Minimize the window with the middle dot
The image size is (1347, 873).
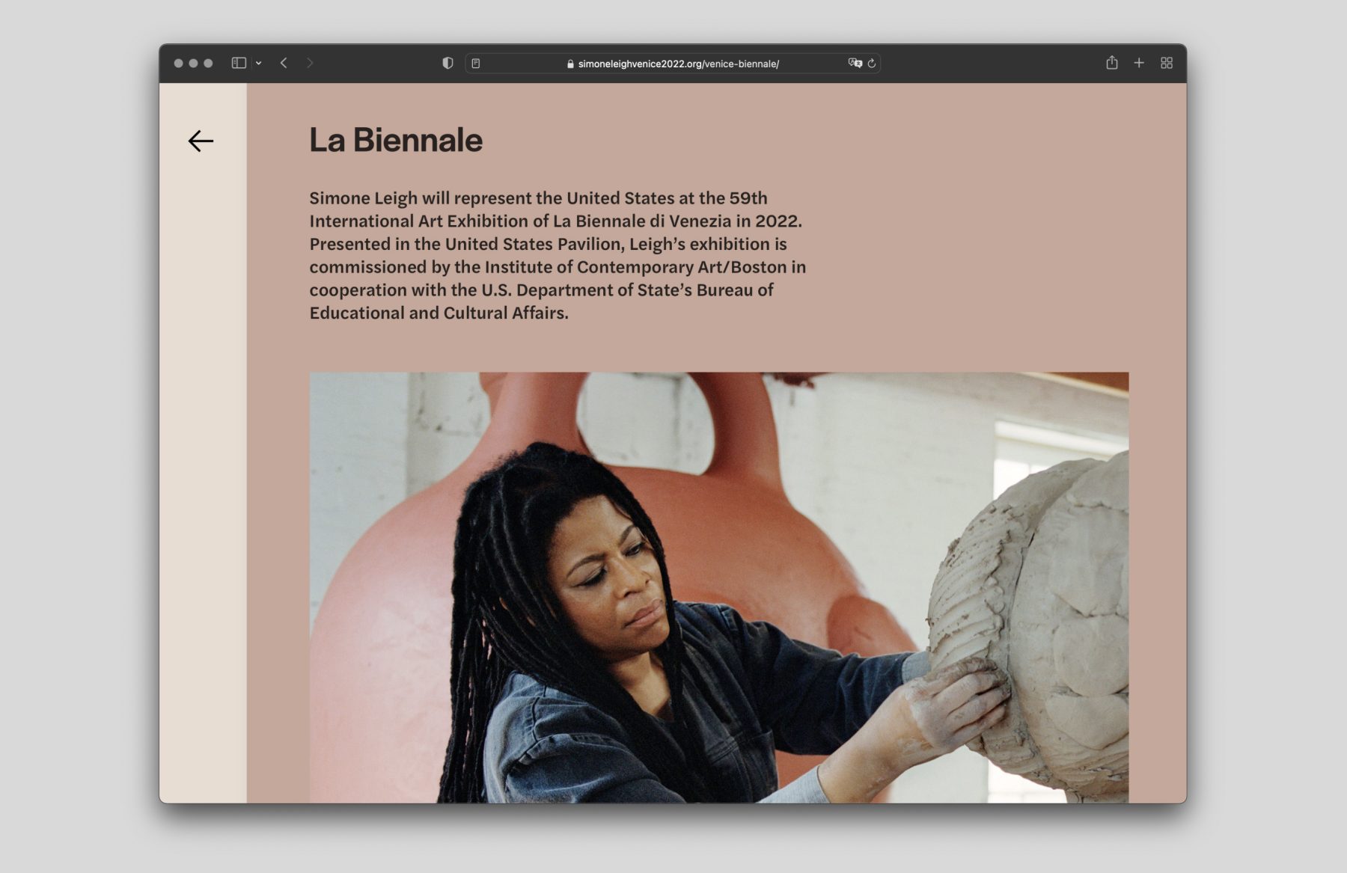(x=193, y=64)
